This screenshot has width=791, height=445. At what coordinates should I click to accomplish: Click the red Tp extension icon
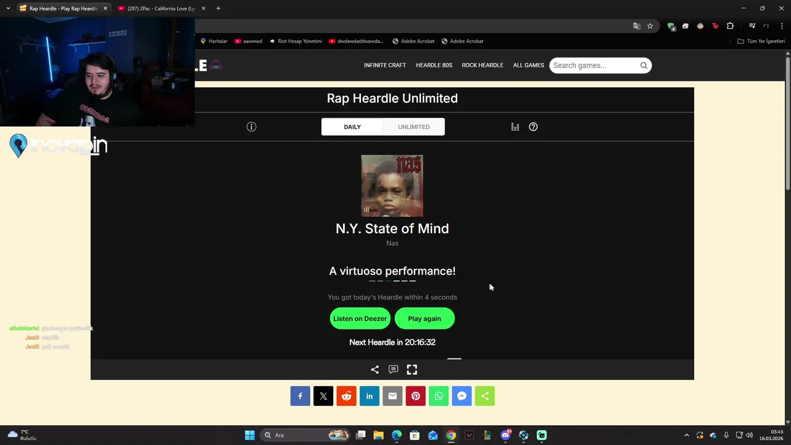pyautogui.click(x=715, y=26)
